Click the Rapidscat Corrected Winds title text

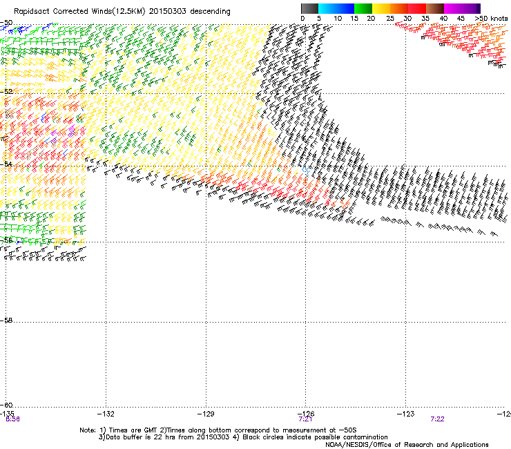pos(122,12)
